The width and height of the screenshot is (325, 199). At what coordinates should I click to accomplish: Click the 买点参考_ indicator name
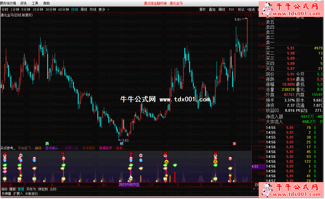coord(8,148)
